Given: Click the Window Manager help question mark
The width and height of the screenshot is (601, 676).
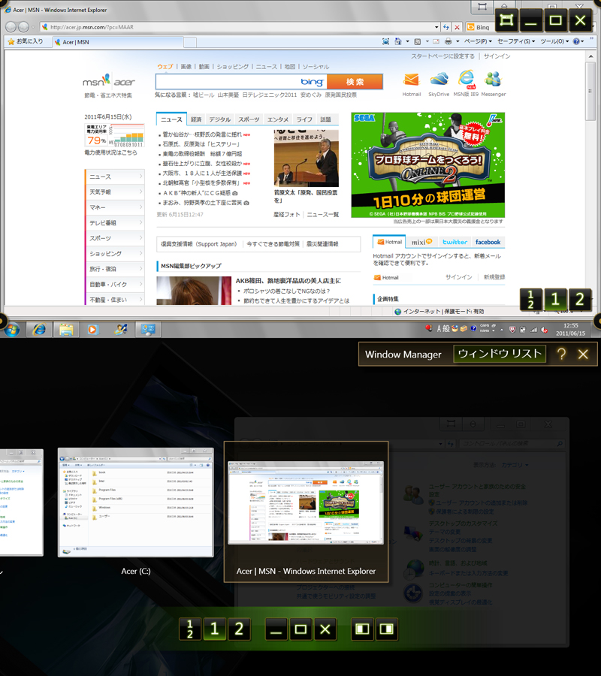Looking at the screenshot, I should [560, 355].
